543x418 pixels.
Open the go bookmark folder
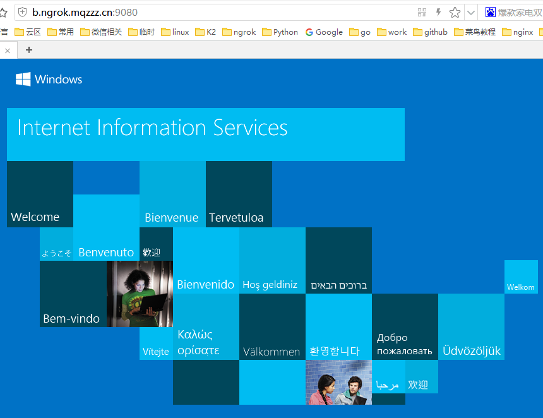click(x=360, y=32)
